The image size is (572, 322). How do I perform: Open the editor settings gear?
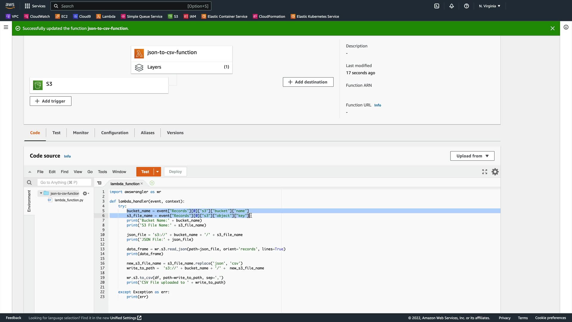pyautogui.click(x=495, y=172)
